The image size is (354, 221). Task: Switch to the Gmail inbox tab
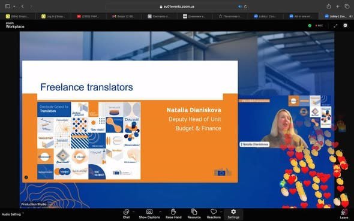tap(124, 16)
